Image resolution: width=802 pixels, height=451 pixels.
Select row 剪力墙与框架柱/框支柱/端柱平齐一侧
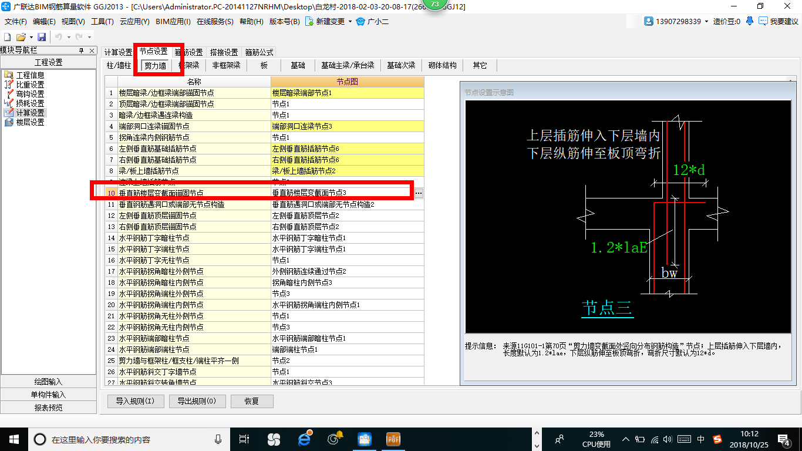194,361
